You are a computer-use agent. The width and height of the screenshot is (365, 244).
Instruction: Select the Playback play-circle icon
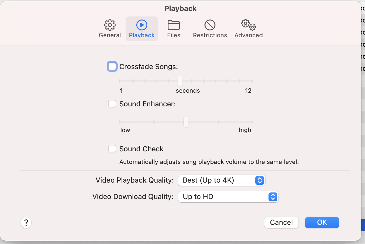tap(142, 25)
